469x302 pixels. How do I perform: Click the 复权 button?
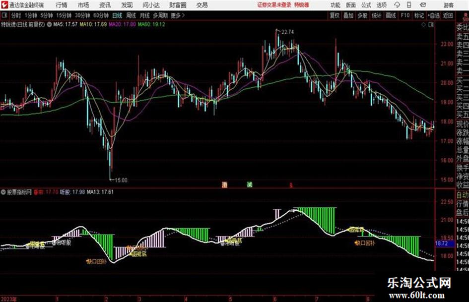pos(335,15)
